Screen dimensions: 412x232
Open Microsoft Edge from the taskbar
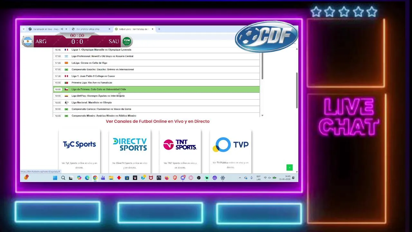(x=87, y=178)
